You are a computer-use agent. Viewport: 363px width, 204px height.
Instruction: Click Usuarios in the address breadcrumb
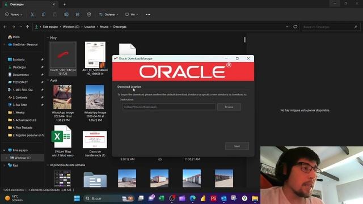point(90,27)
